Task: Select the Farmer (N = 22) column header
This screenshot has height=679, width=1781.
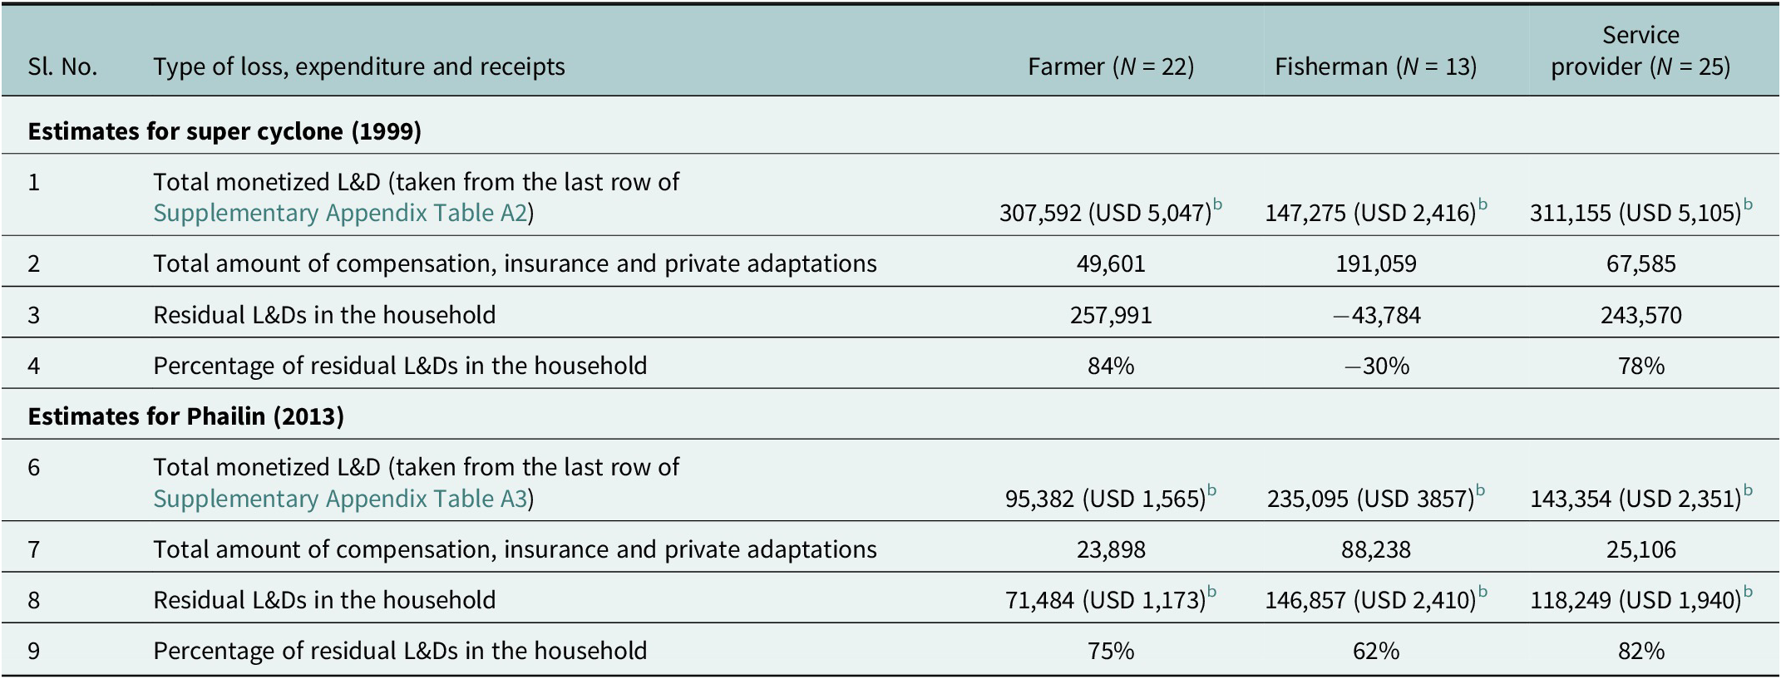Action: tap(1111, 66)
